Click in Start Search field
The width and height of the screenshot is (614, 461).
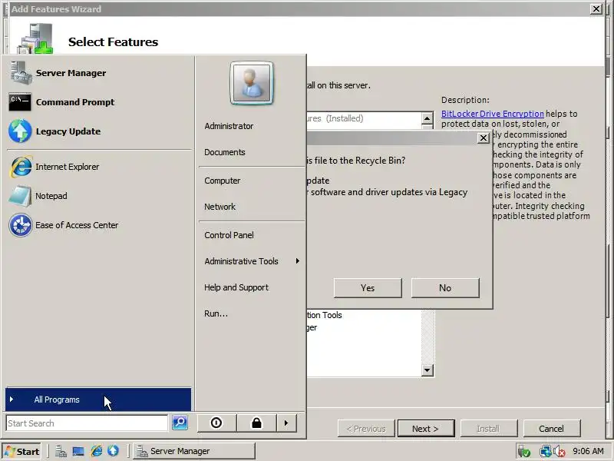point(87,423)
